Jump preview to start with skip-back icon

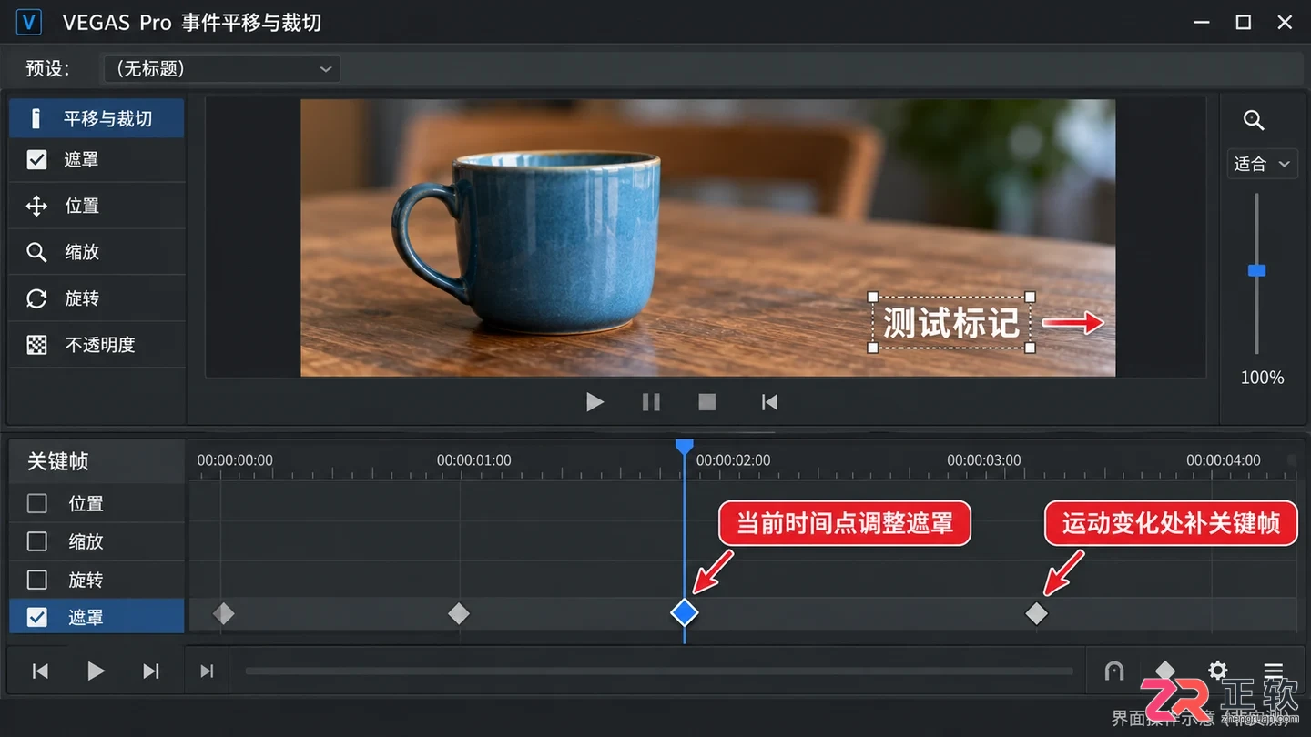coord(769,402)
